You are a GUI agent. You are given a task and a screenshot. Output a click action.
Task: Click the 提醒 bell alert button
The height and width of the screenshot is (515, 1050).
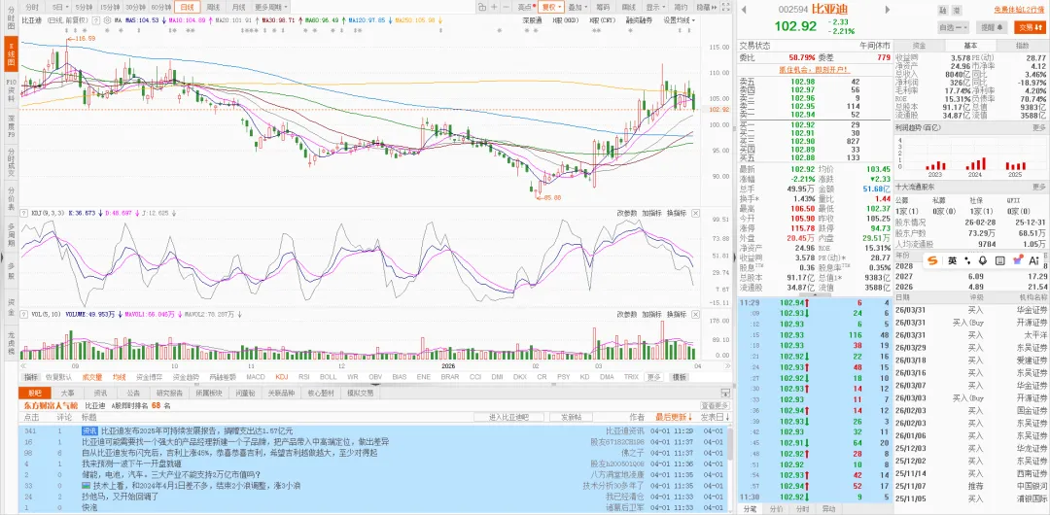[x=992, y=27]
